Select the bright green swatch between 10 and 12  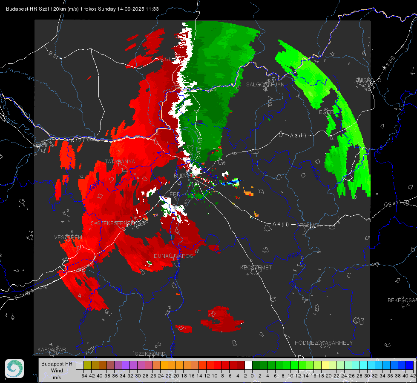click(294, 365)
